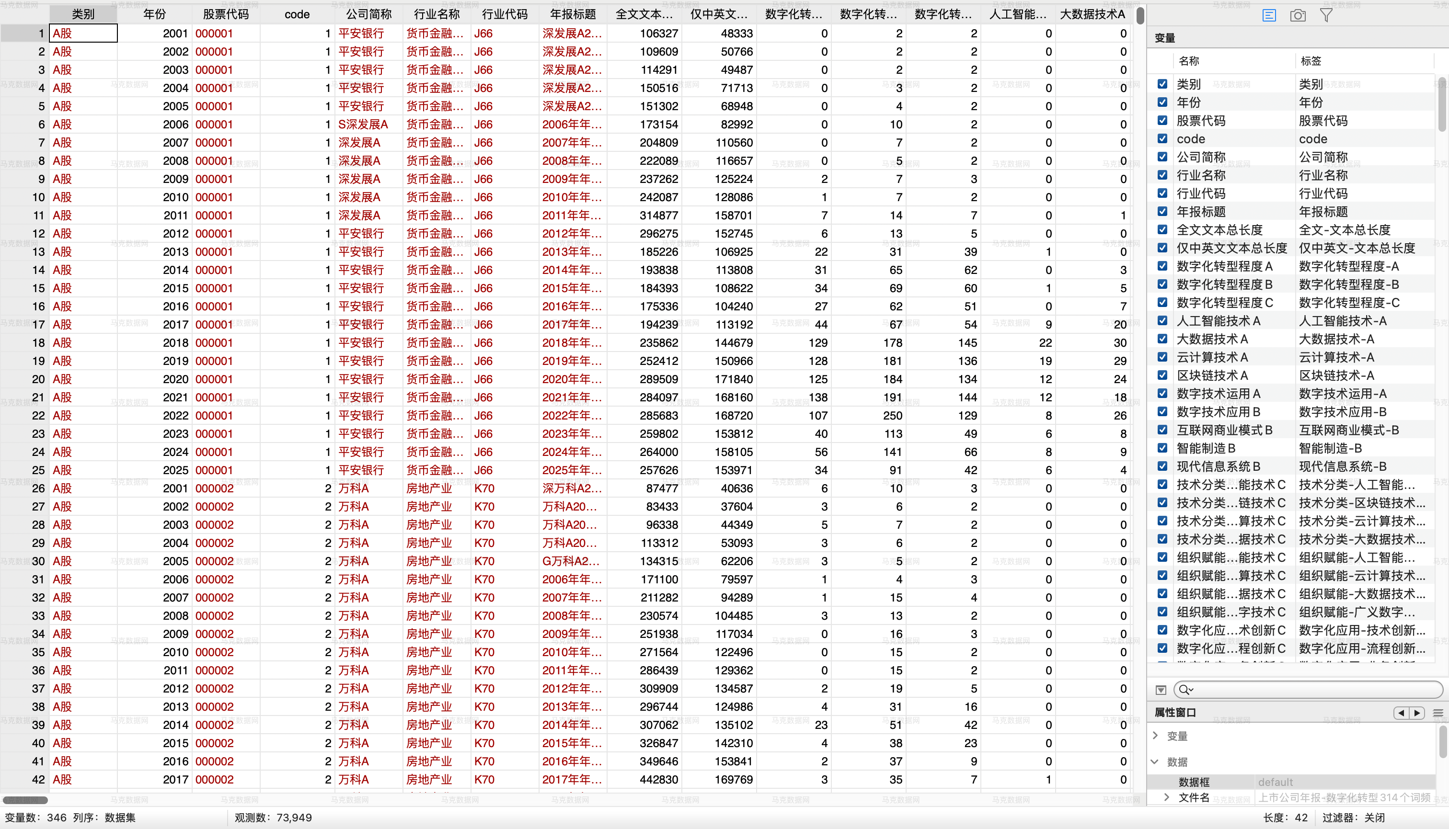Select 数字技术运用 A in variables list
This screenshot has height=829, width=1449.
tap(1219, 394)
